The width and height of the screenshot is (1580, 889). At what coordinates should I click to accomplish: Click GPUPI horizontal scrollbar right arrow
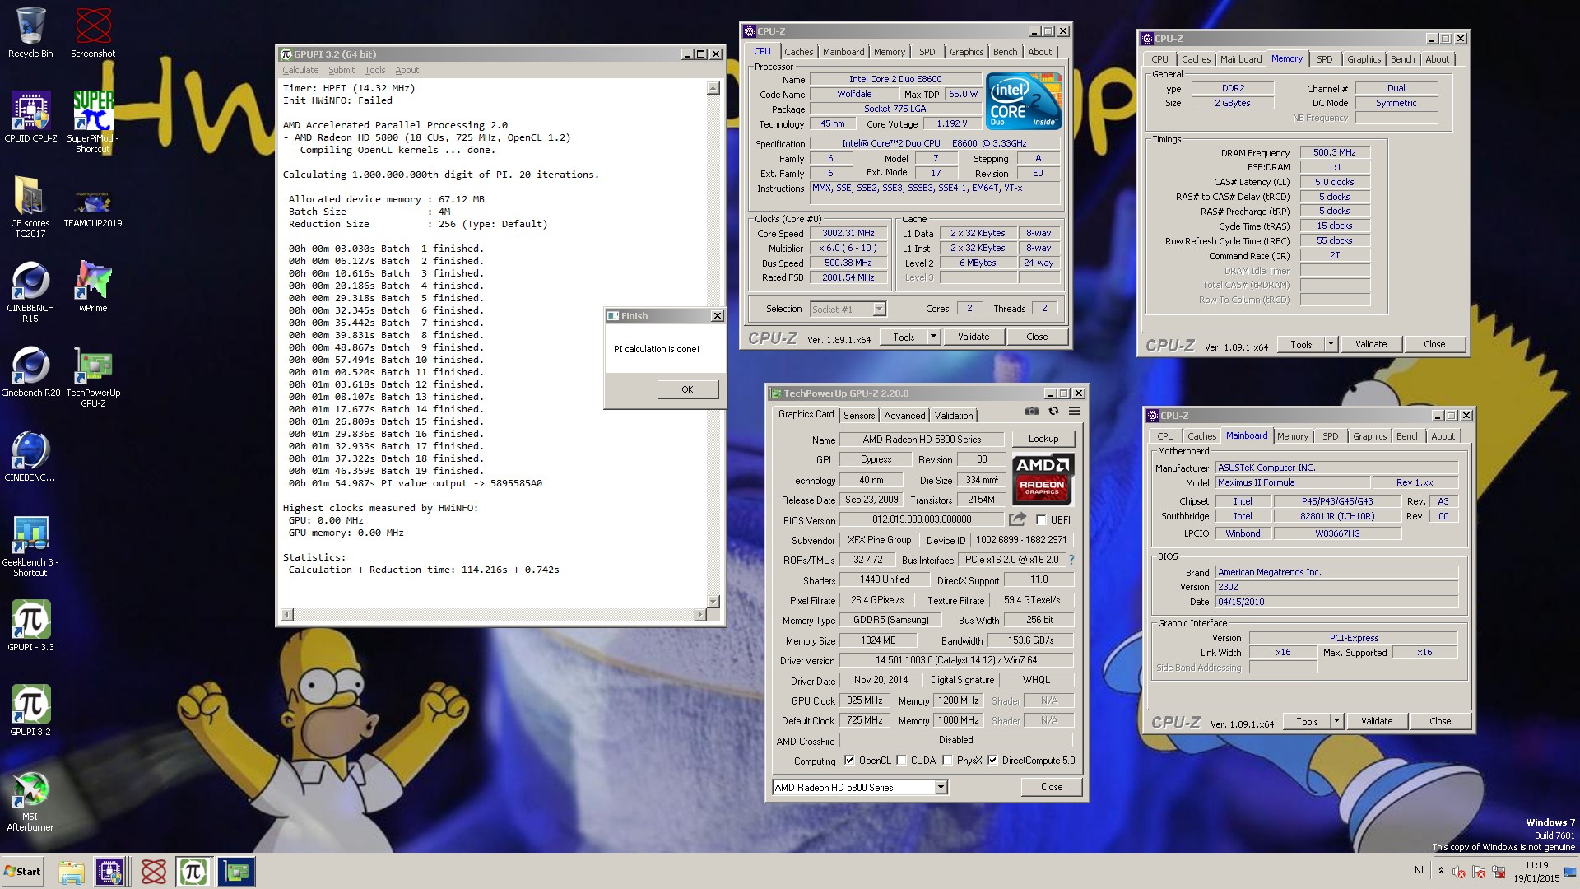click(x=699, y=615)
